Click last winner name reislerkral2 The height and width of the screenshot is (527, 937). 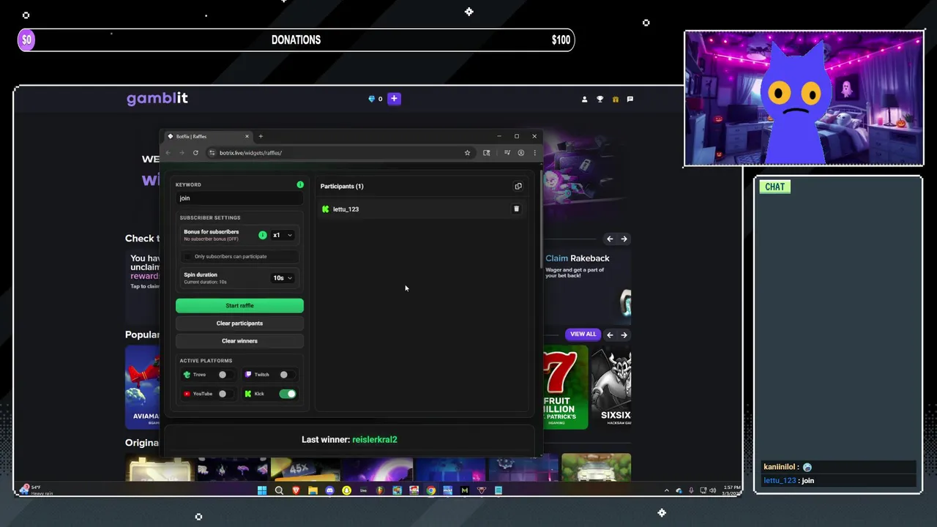pos(374,440)
